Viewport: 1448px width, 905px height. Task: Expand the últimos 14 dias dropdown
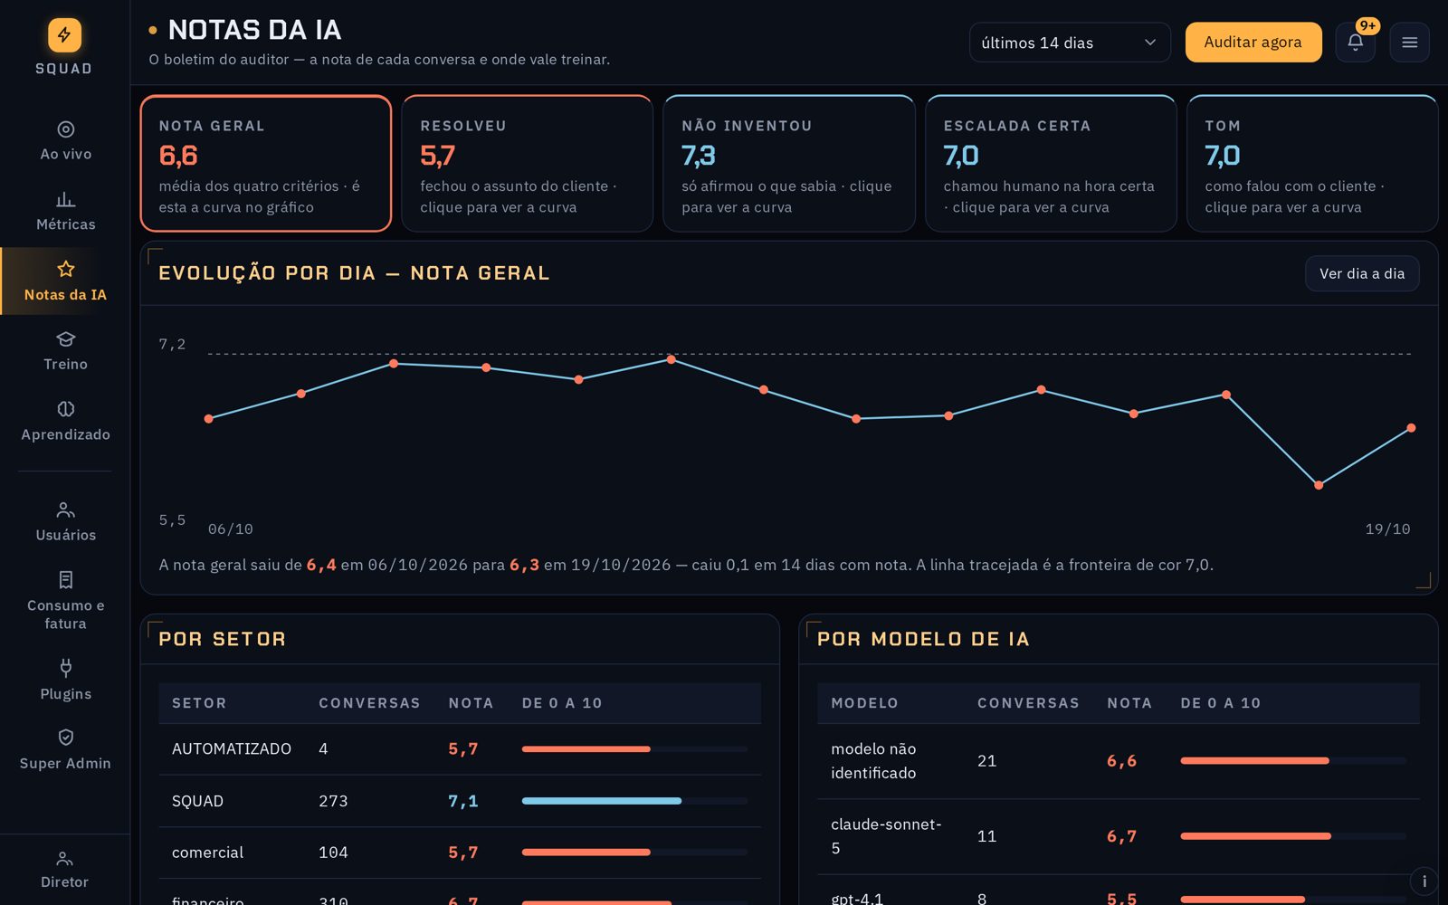click(x=1070, y=43)
